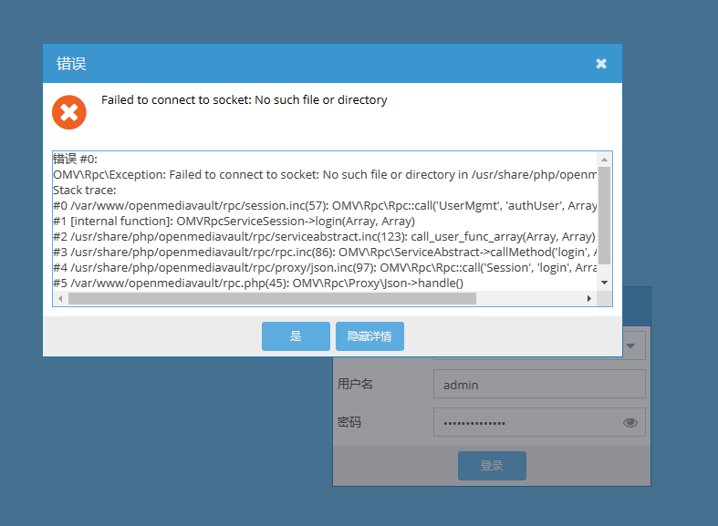
Task: Click the 是 confirmation button
Action: 296,336
